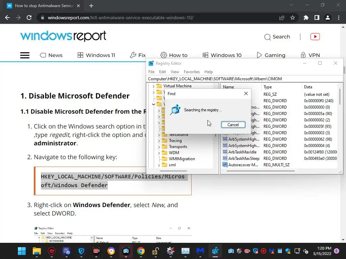346x259 pixels.
Task: Open the How to section link
Action: 174,55
